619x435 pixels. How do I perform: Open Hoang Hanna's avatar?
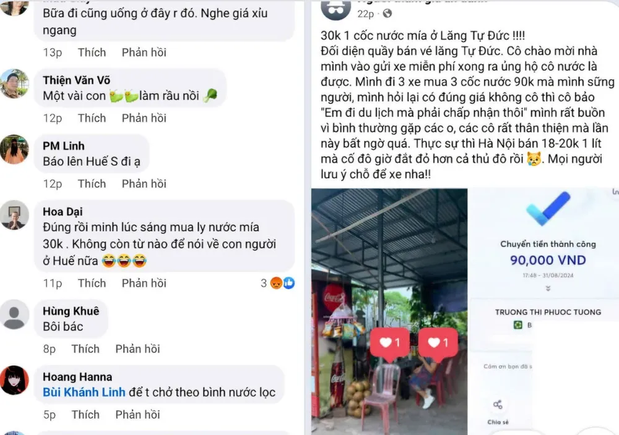pos(15,380)
